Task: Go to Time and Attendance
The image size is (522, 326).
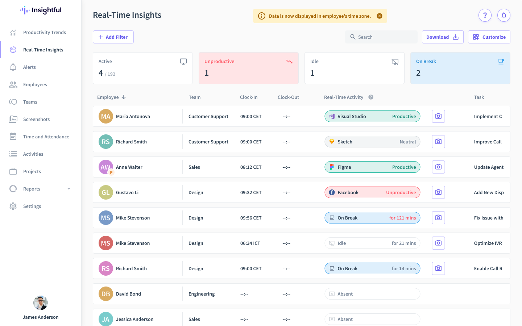Action: coord(41,137)
